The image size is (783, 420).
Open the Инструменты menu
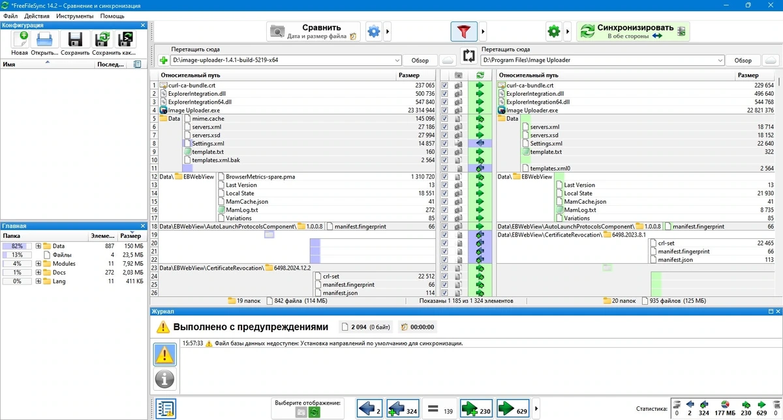coord(74,16)
